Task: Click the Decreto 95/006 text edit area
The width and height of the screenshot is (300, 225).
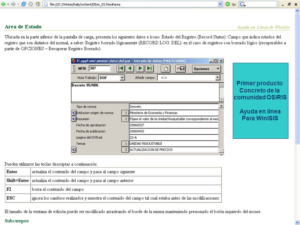Action: pos(145,92)
